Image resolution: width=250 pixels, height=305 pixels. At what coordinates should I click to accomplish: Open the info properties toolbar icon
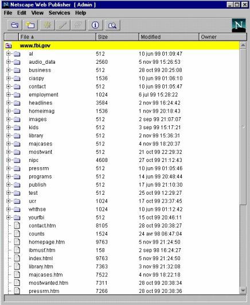(95, 25)
